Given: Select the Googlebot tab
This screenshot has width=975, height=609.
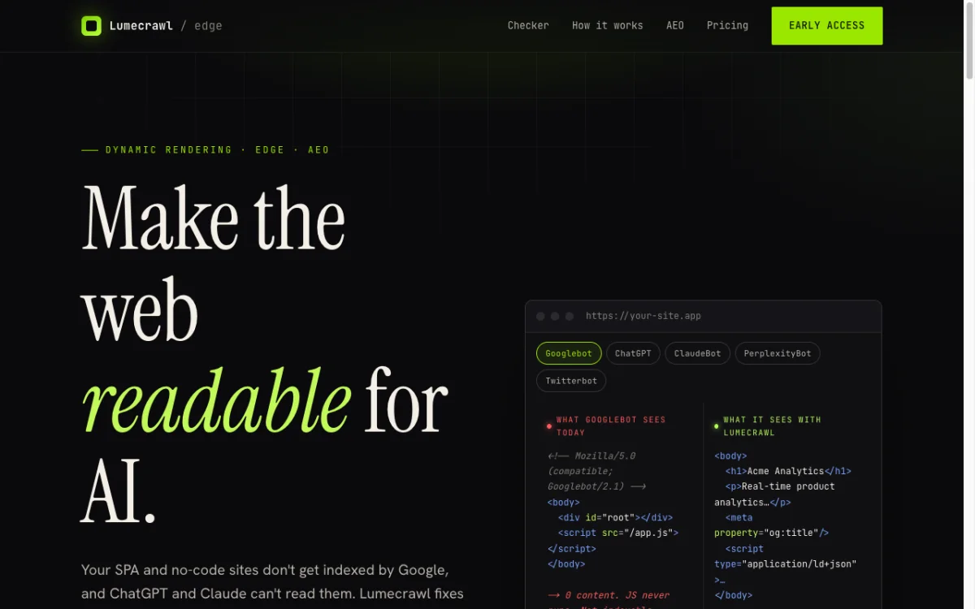Looking at the screenshot, I should [x=569, y=354].
